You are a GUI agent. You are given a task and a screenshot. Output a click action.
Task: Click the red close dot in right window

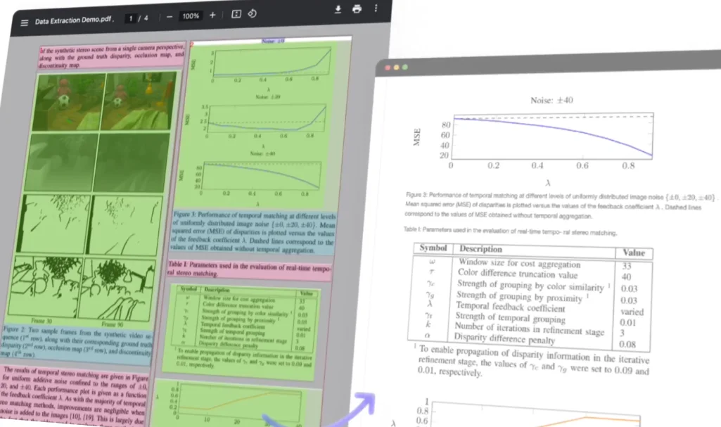click(388, 68)
